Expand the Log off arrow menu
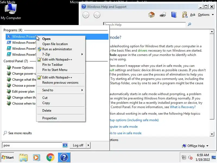Image resolution: width=217 pixels, height=163 pixels. (x=88, y=145)
